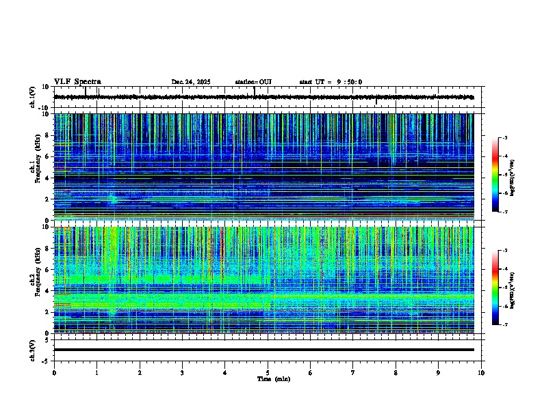Select the "start UT = 9 :50: 0" text
This screenshot has height=418, width=542.
(331, 82)
